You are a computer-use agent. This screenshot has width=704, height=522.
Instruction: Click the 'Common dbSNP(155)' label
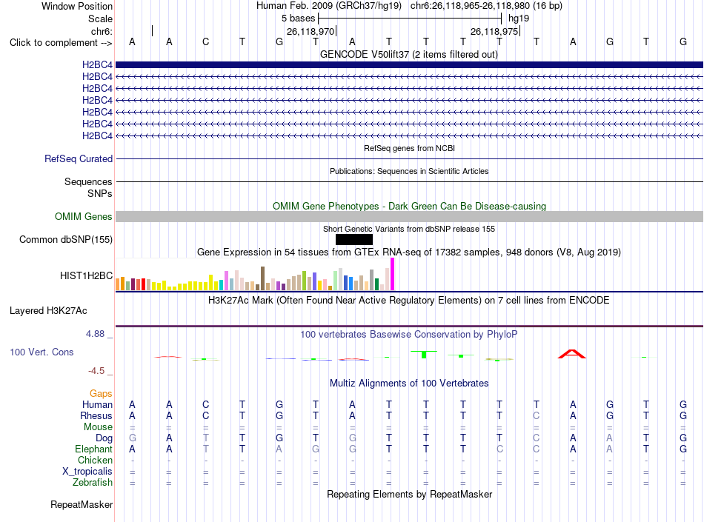66,239
